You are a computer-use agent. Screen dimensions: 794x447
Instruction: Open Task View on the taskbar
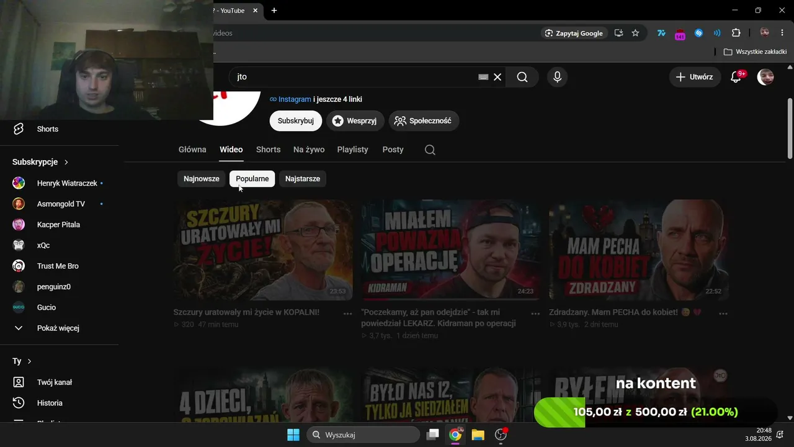[432, 435]
